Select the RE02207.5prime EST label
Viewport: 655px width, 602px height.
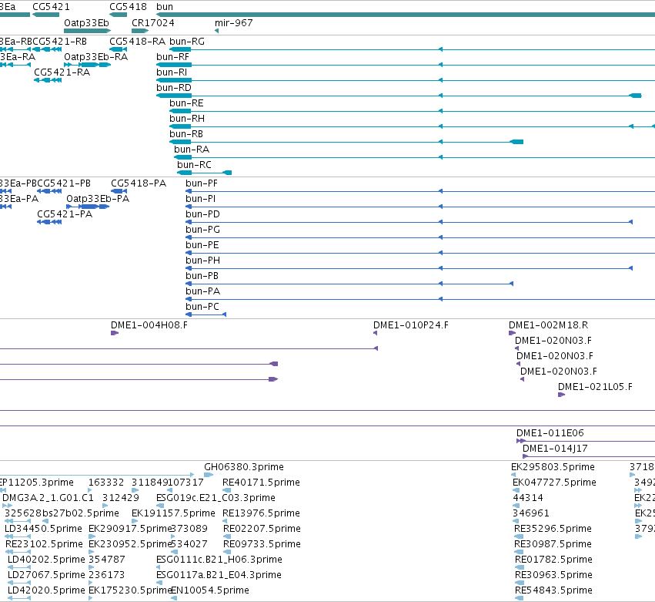(x=262, y=529)
